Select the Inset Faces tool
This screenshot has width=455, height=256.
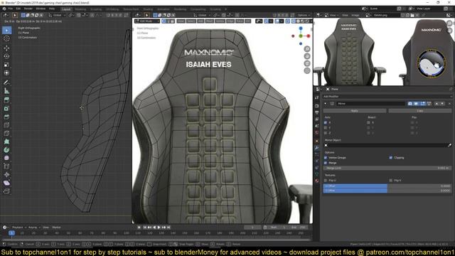coord(6,109)
